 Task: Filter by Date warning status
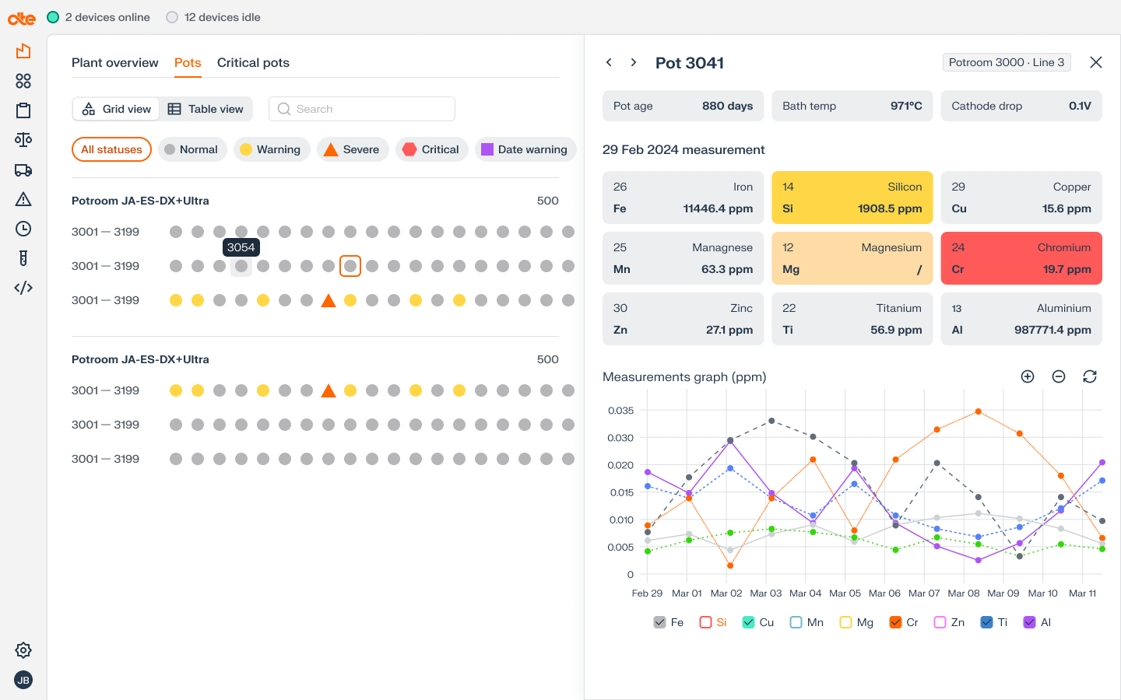pyautogui.click(x=525, y=149)
